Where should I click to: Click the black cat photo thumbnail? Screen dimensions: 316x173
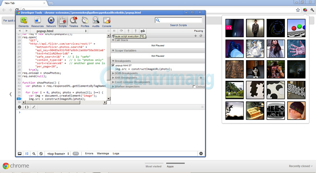[x=255, y=69]
